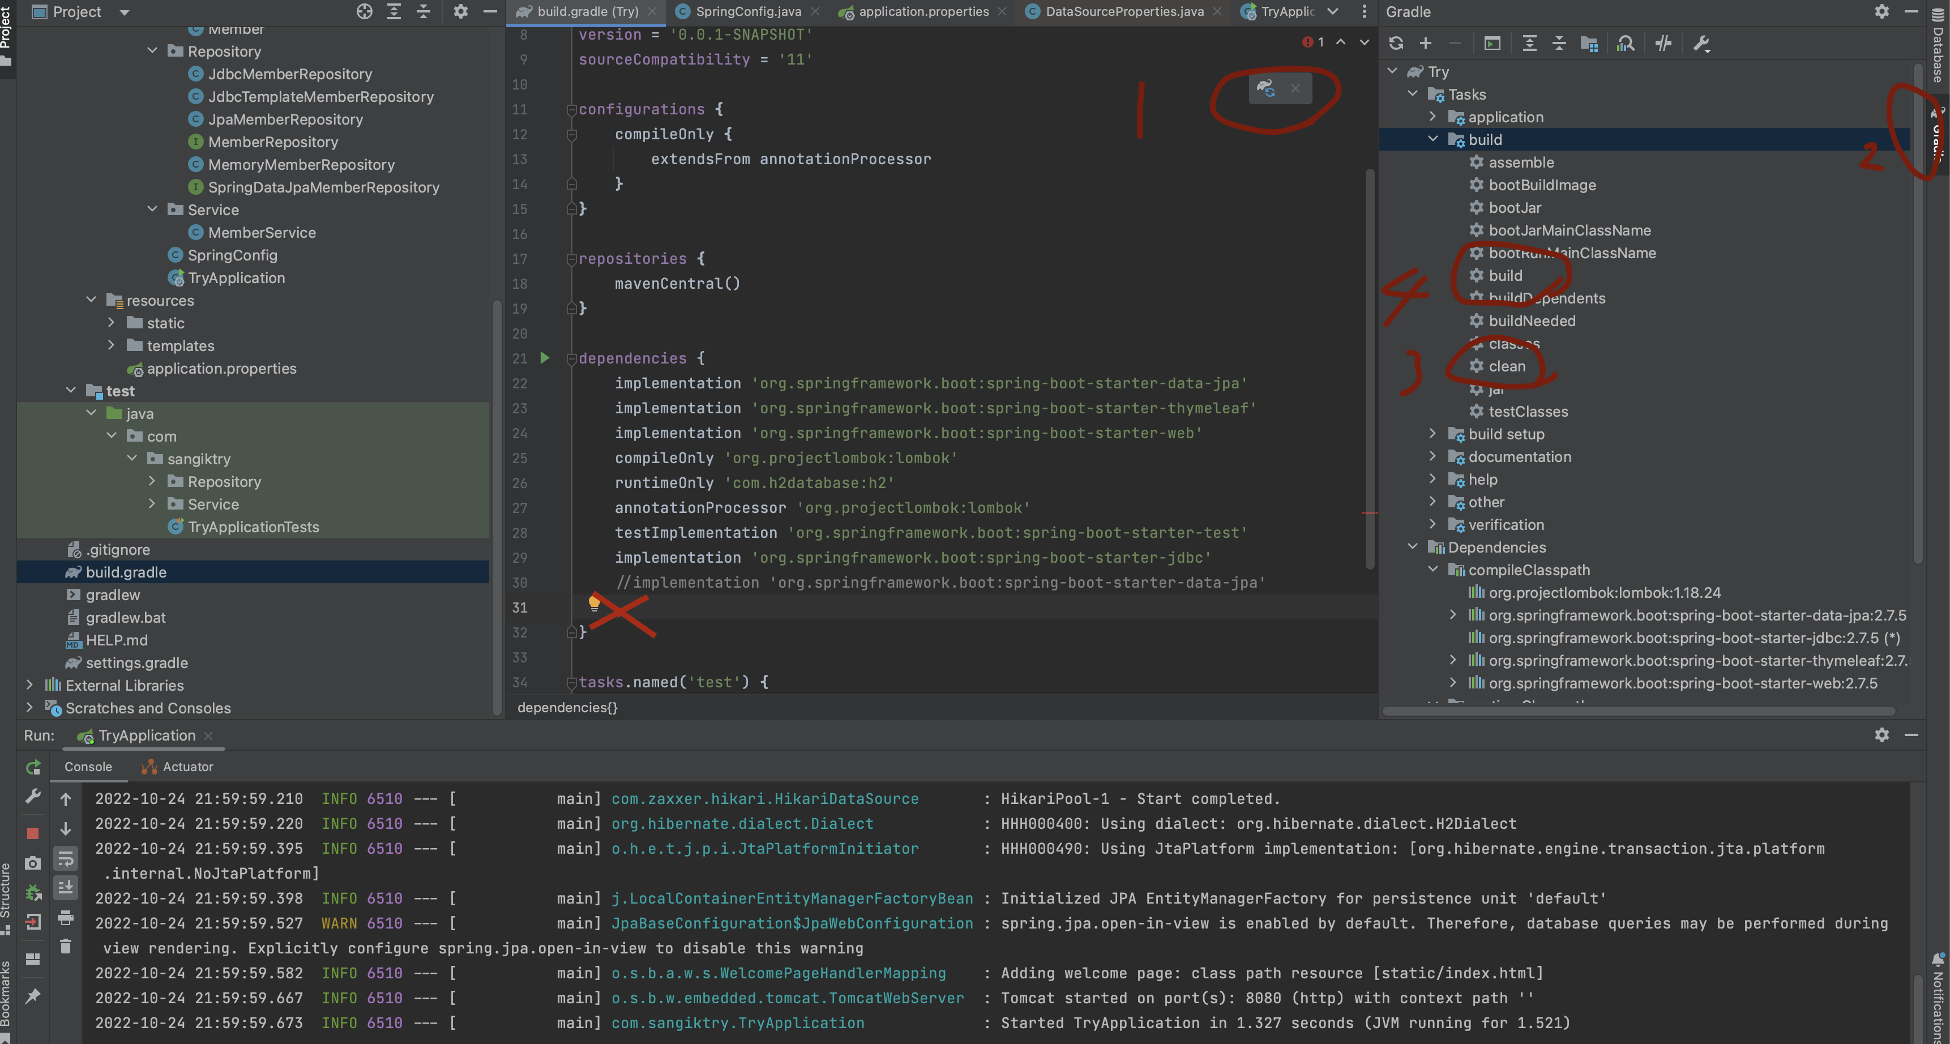The height and width of the screenshot is (1044, 1950).
Task: Toggle show dependencies grouping icon in Gradle
Action: [x=1589, y=43]
